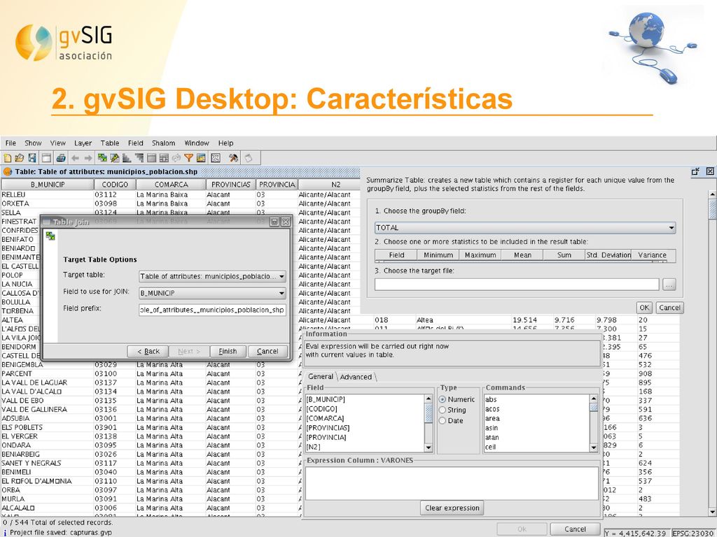Cancel the Table Join dialog

coord(267,351)
